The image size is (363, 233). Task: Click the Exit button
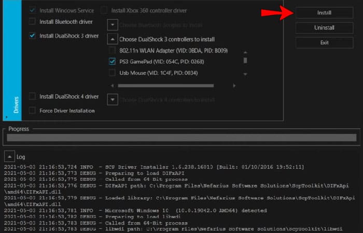[x=324, y=43]
